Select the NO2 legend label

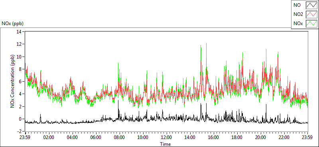point(298,14)
